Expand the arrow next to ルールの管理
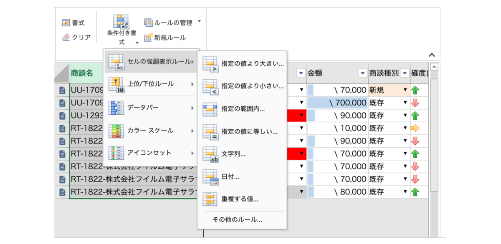The image size is (501, 244). click(x=199, y=21)
